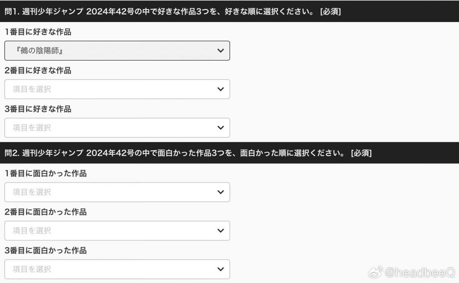This screenshot has height=283, width=459.
Task: Click the 問2 question header bar
Action: [x=229, y=153]
